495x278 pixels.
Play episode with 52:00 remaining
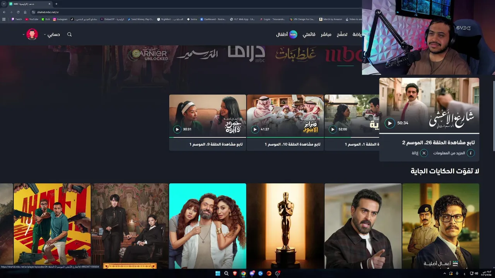pos(333,129)
